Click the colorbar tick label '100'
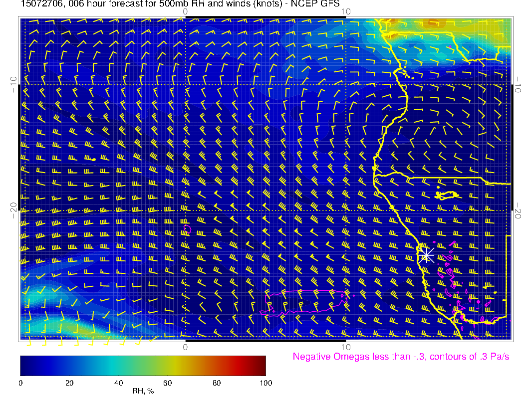Image resolution: width=527 pixels, height=407 pixels. pos(266,383)
